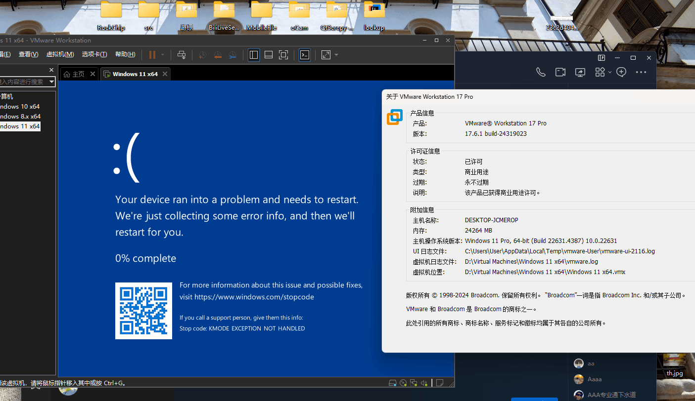Click send Ctrl+Alt+Del toolbar icon
The width and height of the screenshot is (695, 401).
pyautogui.click(x=182, y=55)
